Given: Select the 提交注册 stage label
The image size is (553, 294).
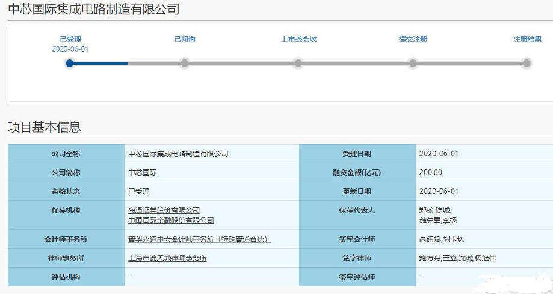Looking at the screenshot, I should (413, 39).
